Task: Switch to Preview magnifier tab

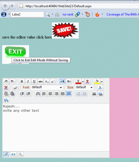Action: (20, 154)
